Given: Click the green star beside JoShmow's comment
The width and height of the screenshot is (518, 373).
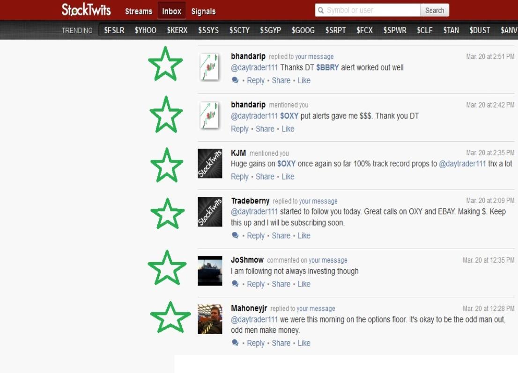Looking at the screenshot, I should (167, 267).
